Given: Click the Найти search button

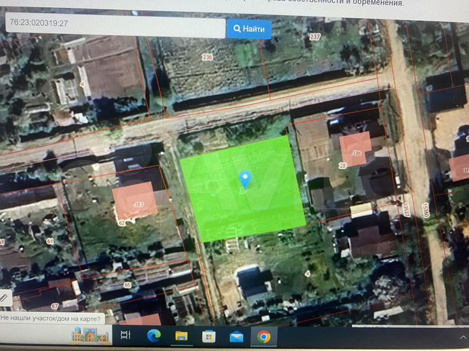Looking at the screenshot, I should tap(249, 29).
